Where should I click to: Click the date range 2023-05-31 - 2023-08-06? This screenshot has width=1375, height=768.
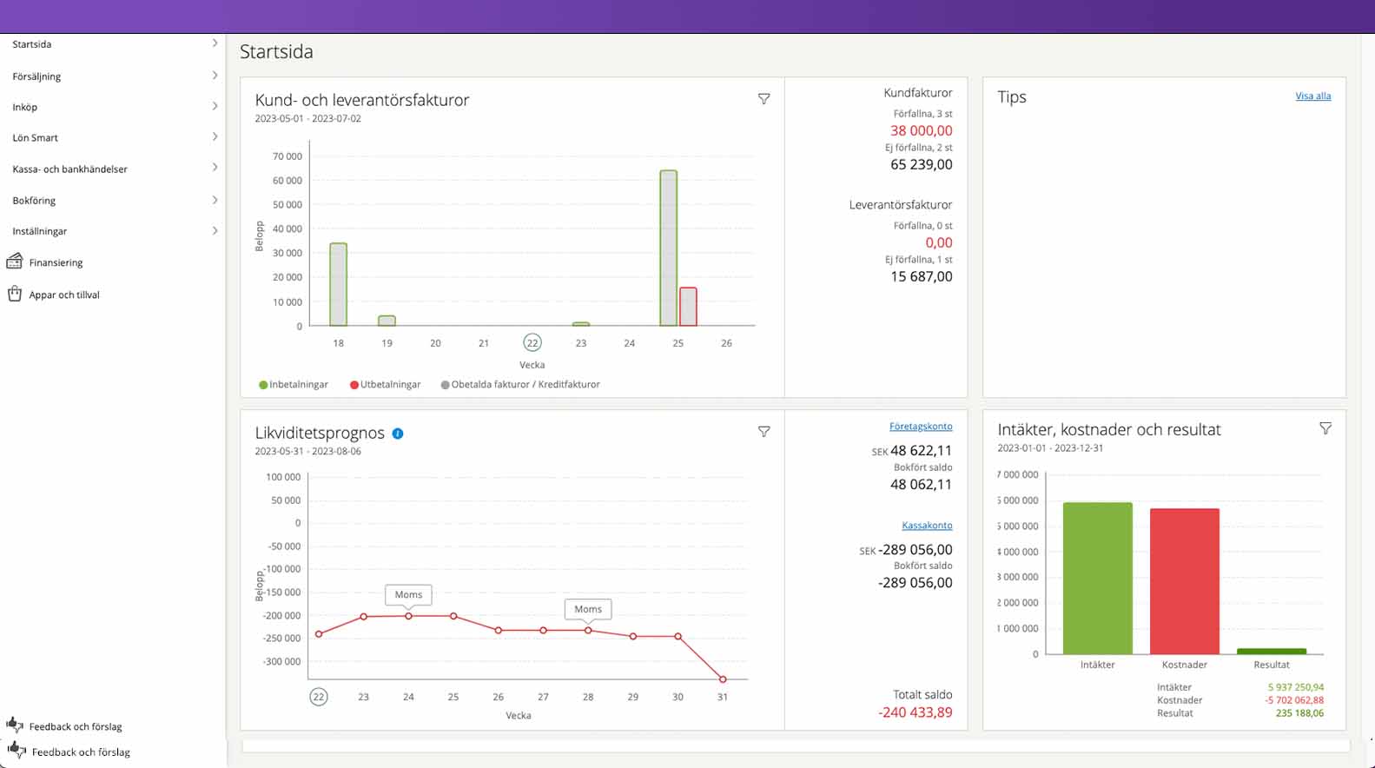point(307,452)
